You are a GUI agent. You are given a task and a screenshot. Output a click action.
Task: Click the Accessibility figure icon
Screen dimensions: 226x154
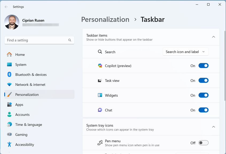pos(9,144)
